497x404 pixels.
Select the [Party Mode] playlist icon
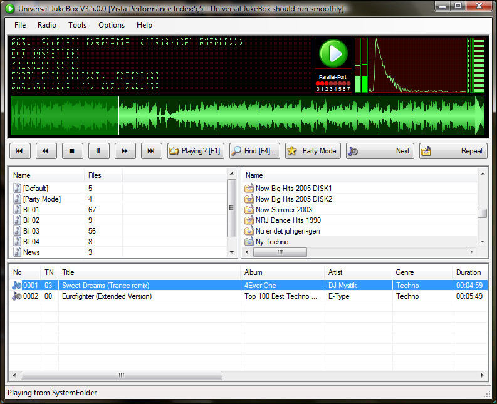coord(18,199)
